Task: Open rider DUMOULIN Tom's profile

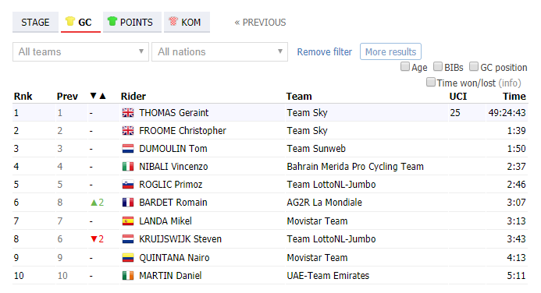Action: (173, 149)
